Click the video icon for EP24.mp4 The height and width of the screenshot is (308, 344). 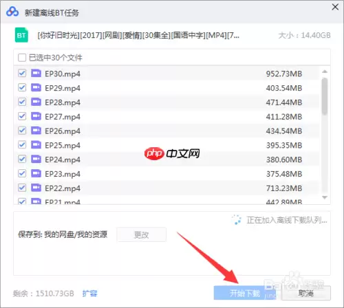36,159
